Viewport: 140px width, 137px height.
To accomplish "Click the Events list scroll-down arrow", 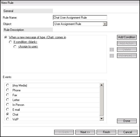I will (101, 119).
